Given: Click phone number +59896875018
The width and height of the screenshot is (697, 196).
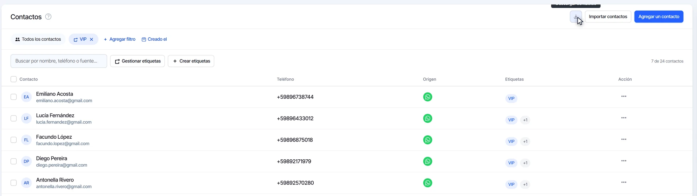Looking at the screenshot, I should click(x=295, y=140).
